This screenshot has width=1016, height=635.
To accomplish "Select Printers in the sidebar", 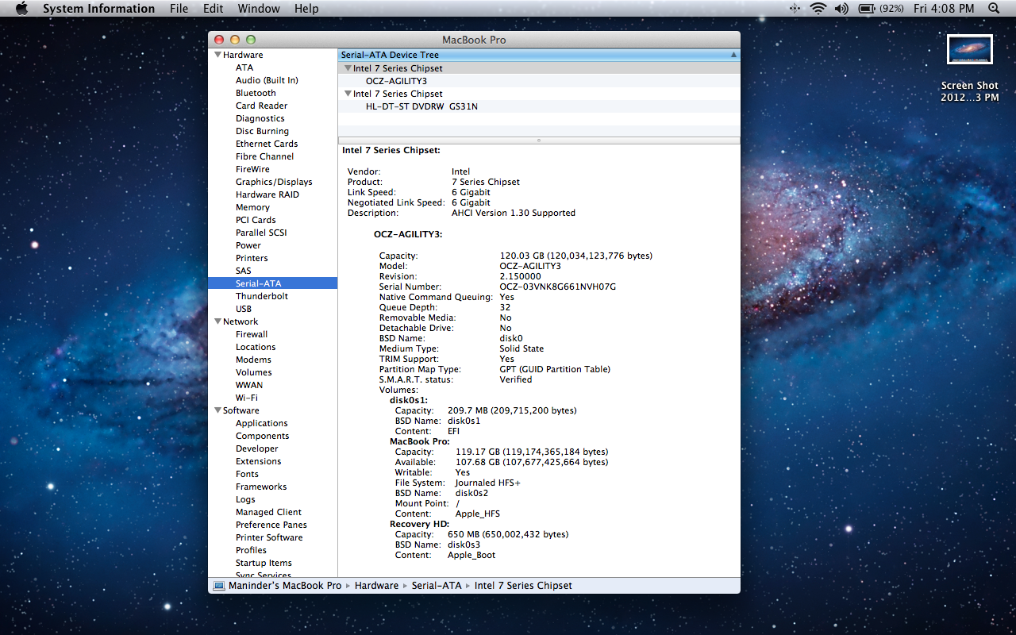I will coord(252,258).
